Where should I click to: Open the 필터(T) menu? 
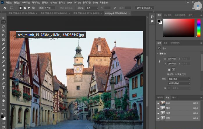pos(62,2)
